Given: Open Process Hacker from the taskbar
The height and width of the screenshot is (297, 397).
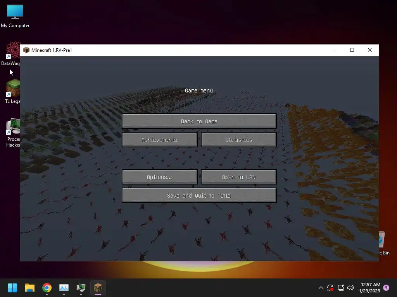Looking at the screenshot, I should pos(81,288).
